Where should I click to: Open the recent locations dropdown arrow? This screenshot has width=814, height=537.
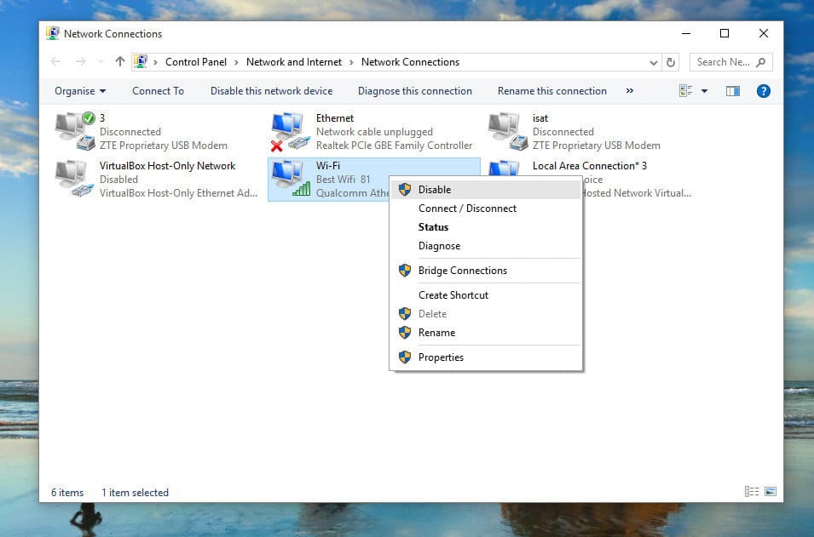pyautogui.click(x=101, y=62)
